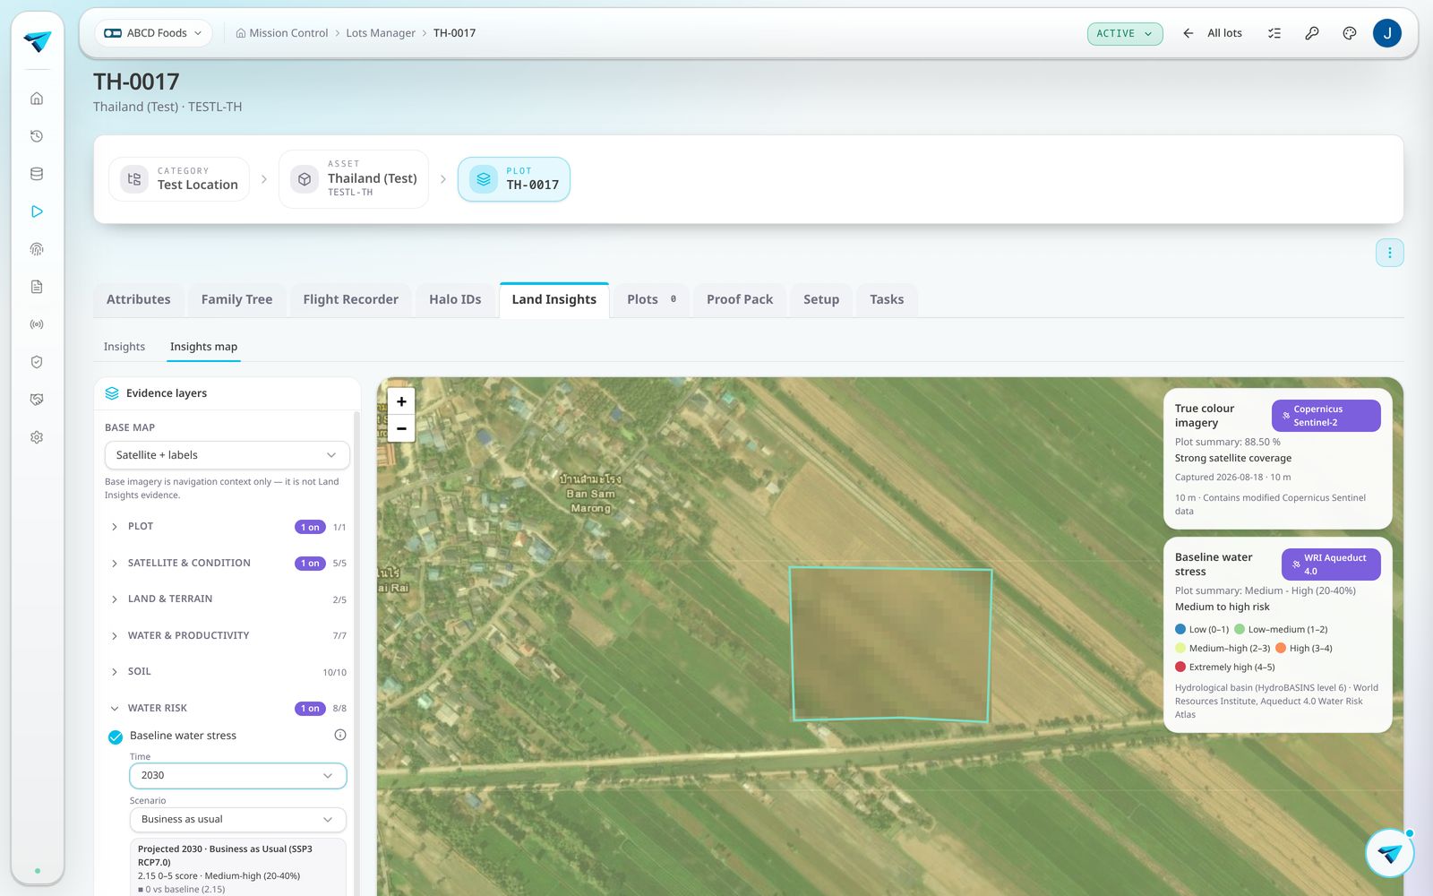Open the three-dot more options button
Screen dimensions: 1433x896
point(1390,253)
